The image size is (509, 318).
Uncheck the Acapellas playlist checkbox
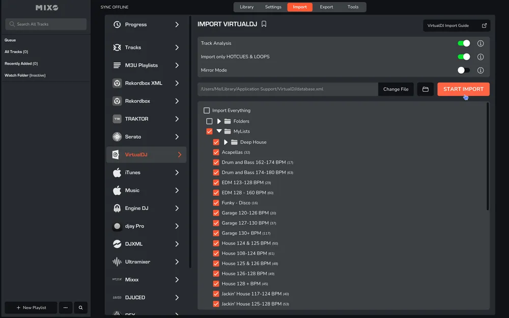216,152
